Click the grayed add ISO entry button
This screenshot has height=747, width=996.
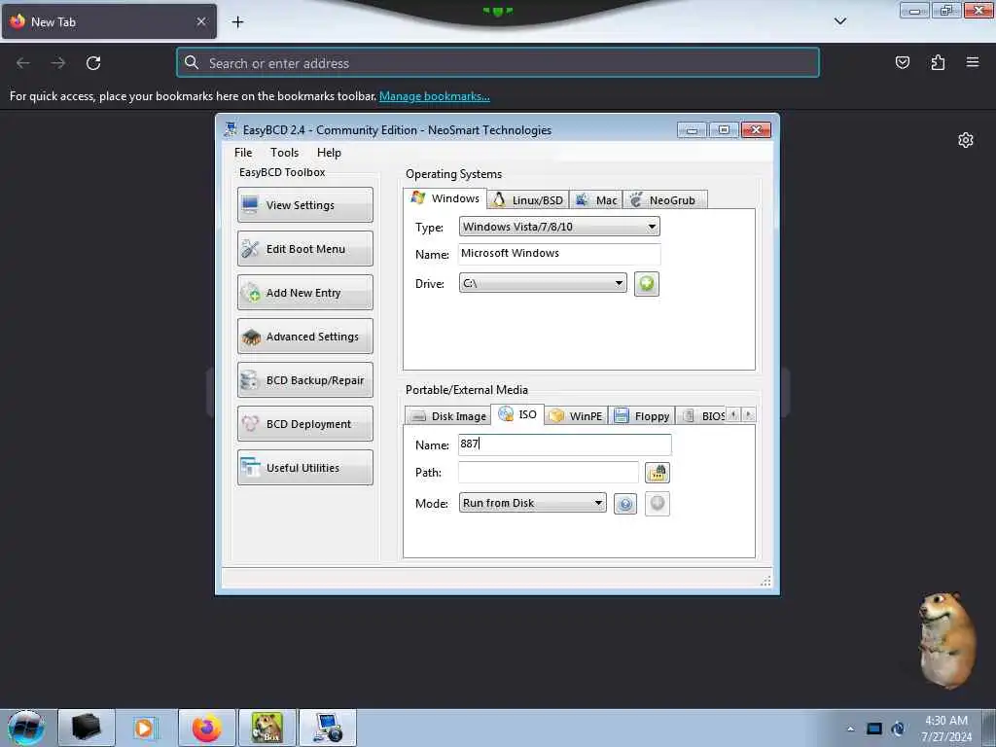(657, 504)
